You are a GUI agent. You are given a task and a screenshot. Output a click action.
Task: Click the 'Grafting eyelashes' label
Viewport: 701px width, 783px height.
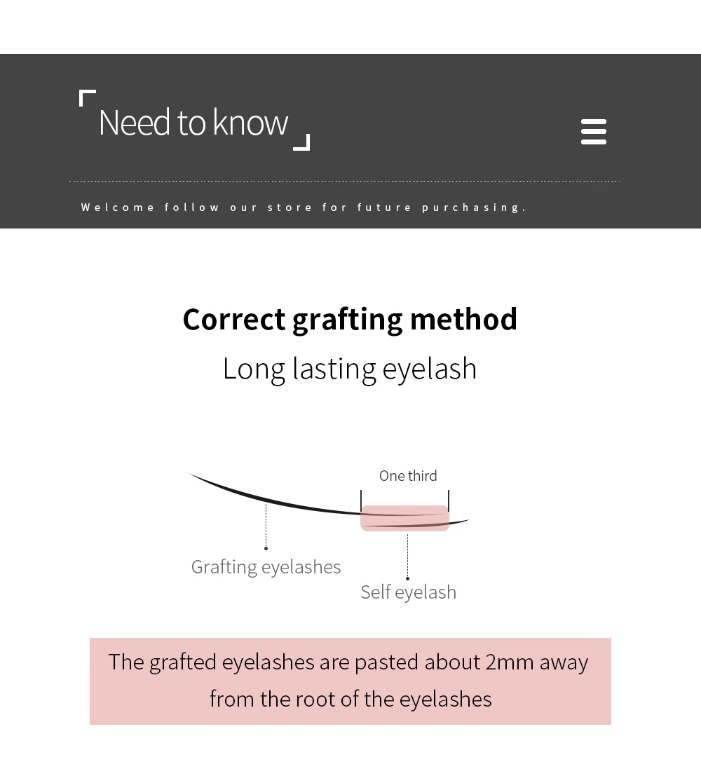point(266,567)
